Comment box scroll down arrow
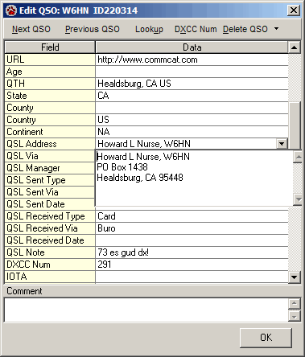 pos(295,317)
